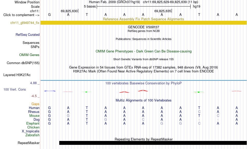Click the hg19 label beside scale bar
The image size is (247, 149).
197,6
